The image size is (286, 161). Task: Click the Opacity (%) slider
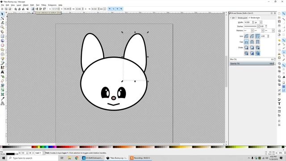coord(252,64)
